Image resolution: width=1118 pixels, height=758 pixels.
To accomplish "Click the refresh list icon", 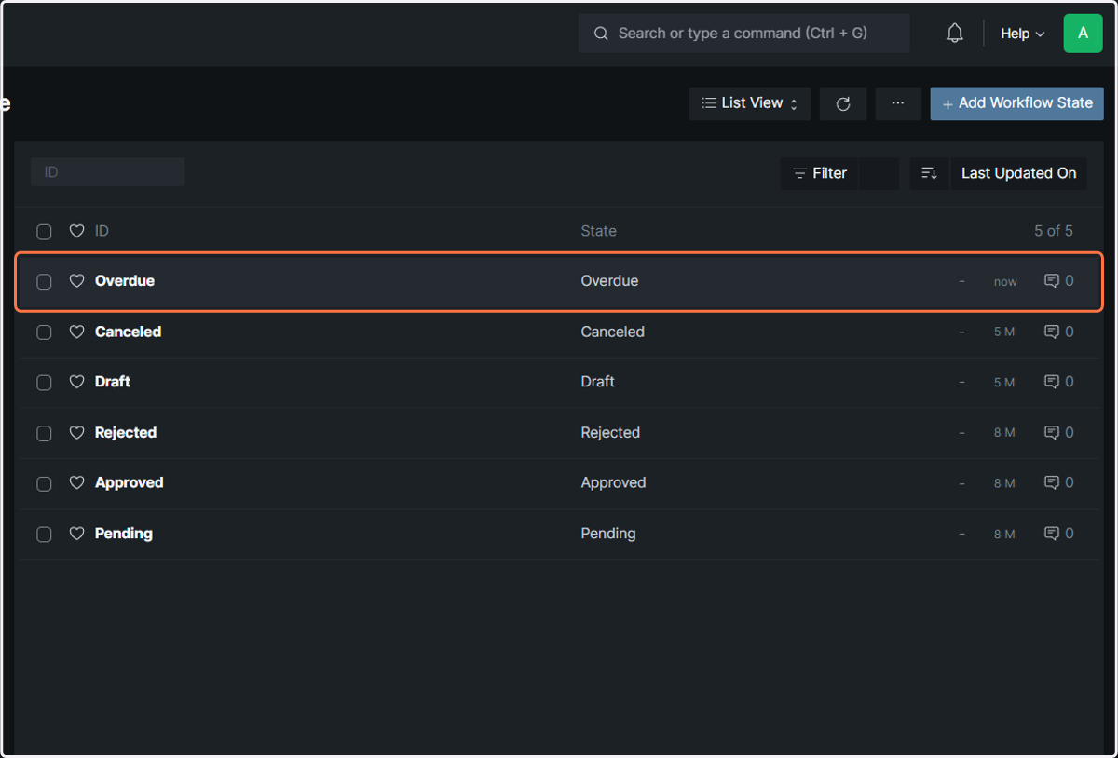I will click(x=843, y=103).
